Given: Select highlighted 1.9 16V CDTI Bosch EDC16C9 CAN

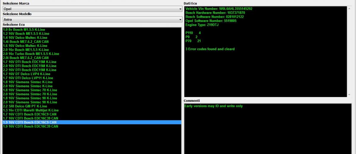Looking at the screenshot, I should pyautogui.click(x=92, y=122).
